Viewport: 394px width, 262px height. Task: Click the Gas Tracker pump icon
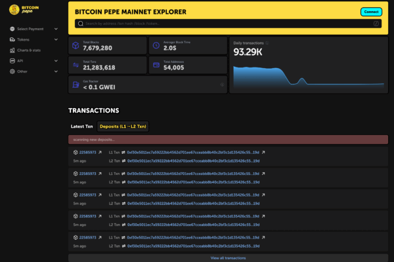(76, 84)
